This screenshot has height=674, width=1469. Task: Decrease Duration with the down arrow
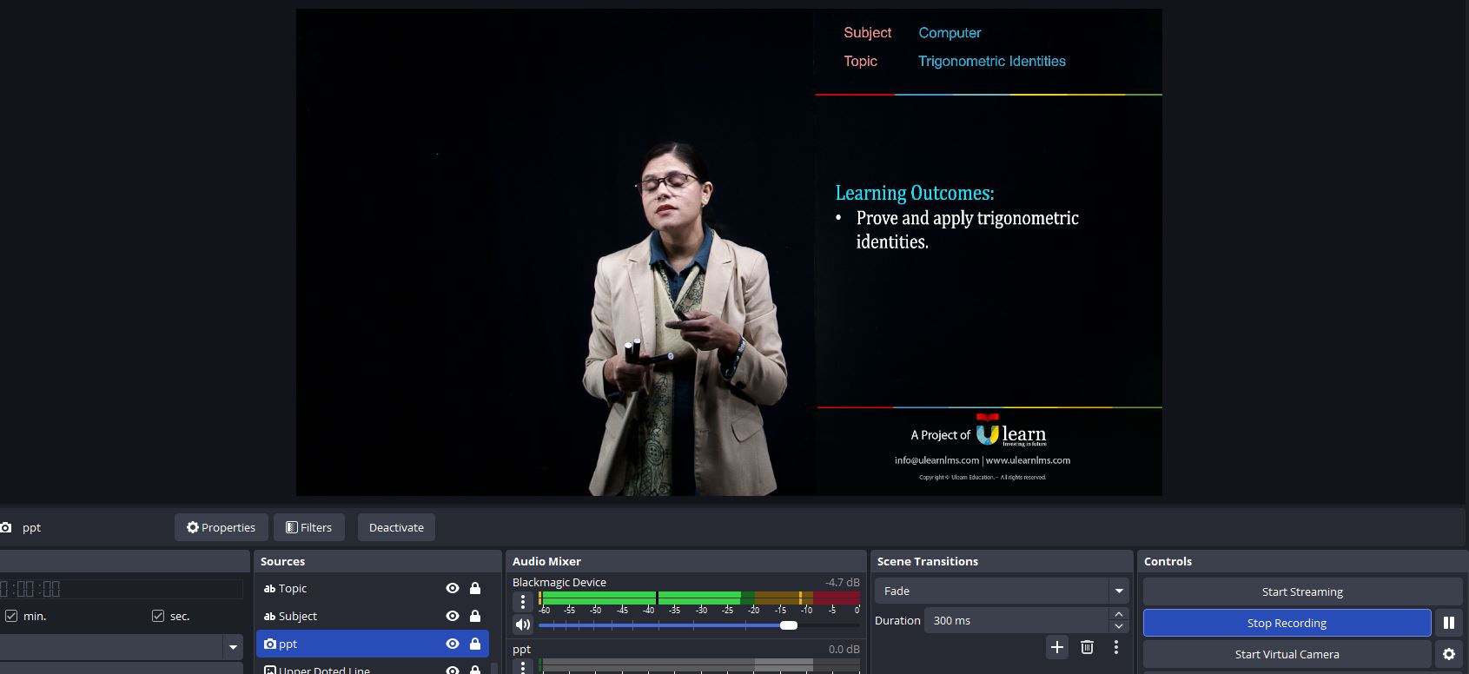[x=1119, y=626]
